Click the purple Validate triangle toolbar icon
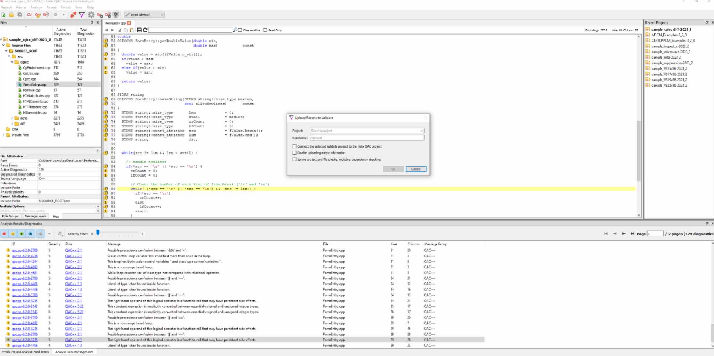Screen dimensions: 714x356 pos(81,15)
